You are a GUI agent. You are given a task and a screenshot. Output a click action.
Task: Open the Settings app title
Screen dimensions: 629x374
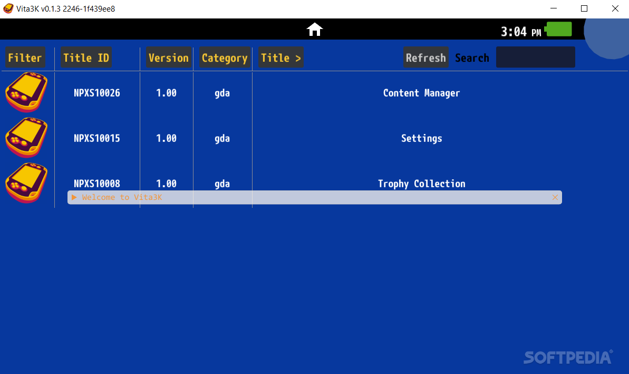[x=422, y=138]
